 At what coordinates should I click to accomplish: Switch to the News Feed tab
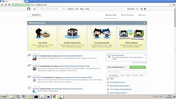pos(111,15)
